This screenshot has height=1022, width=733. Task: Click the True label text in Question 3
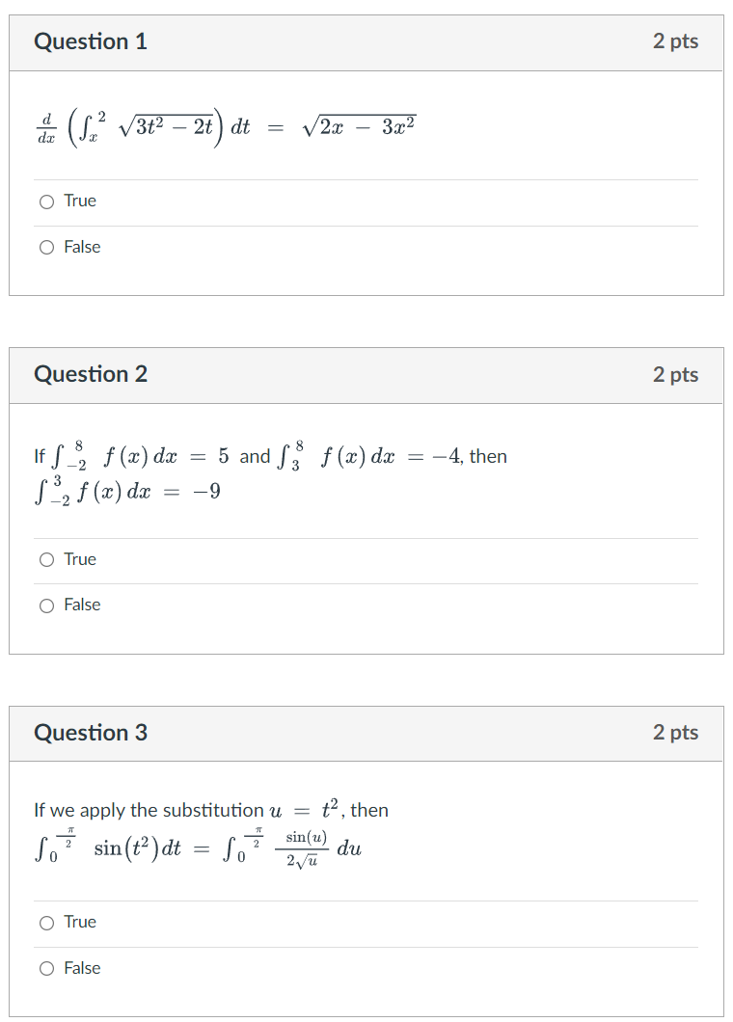pyautogui.click(x=81, y=922)
